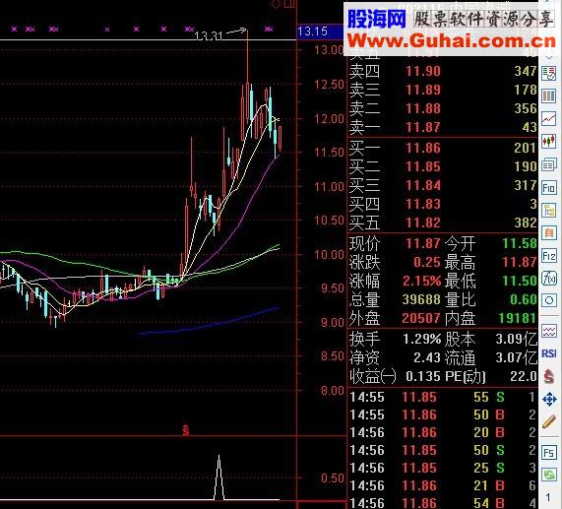Viewport: 562px width, 509px height.
Task: Switch to the candlestick K-line chart icon
Action: click(549, 141)
